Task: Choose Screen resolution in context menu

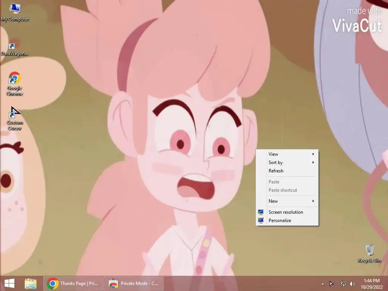Action: coord(287,212)
